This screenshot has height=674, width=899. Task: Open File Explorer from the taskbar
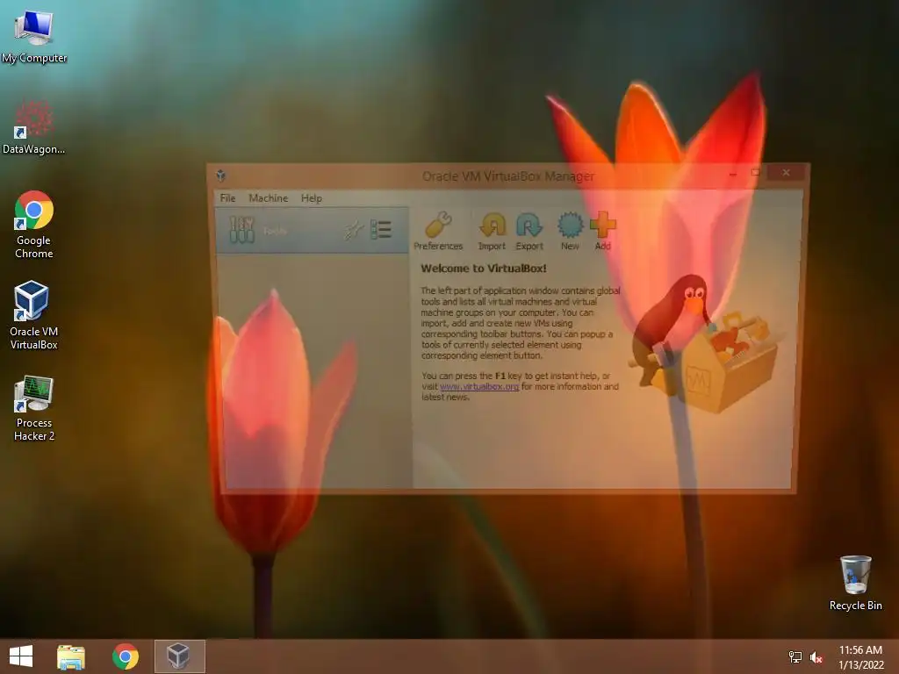[71, 656]
